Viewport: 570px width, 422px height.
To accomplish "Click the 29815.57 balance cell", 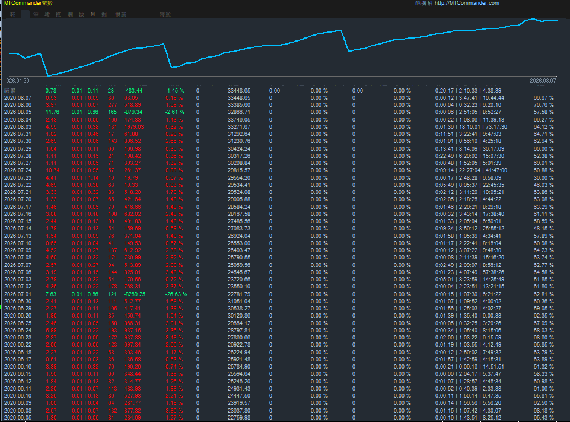I will click(x=239, y=170).
